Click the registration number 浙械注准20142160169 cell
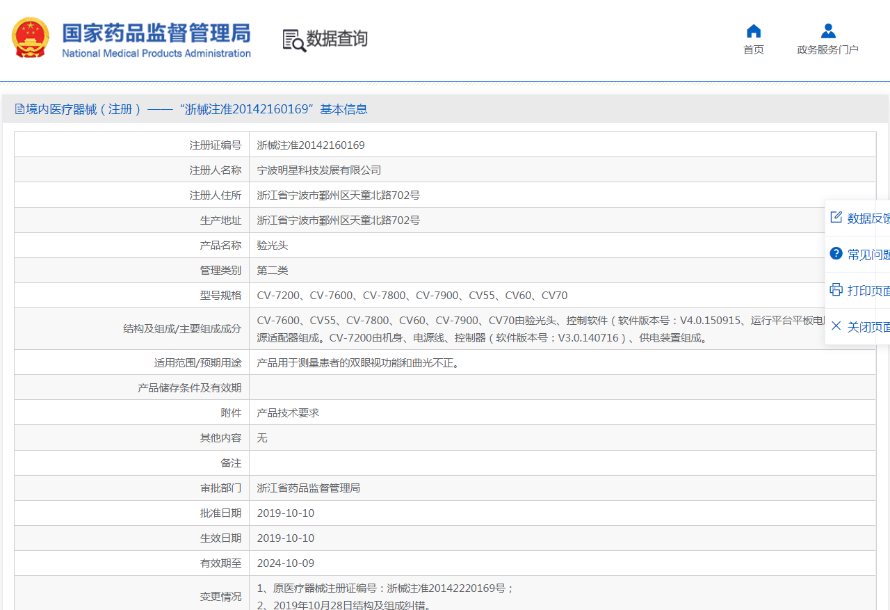This screenshot has height=610, width=890. click(311, 145)
